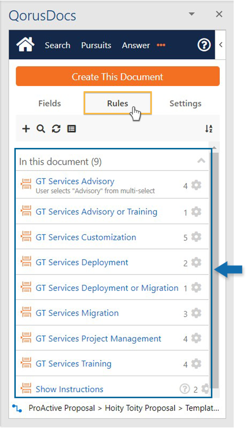Open the GT Services Project Management rule
Image resolution: width=246 pixels, height=428 pixels.
[x=98, y=339]
